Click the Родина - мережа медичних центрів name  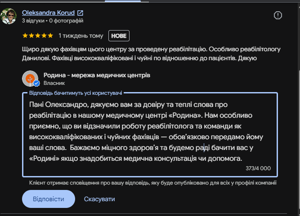[x=97, y=75]
